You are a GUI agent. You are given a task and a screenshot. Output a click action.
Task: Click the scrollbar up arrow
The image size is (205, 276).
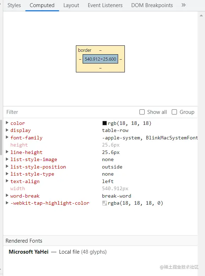[201, 16]
